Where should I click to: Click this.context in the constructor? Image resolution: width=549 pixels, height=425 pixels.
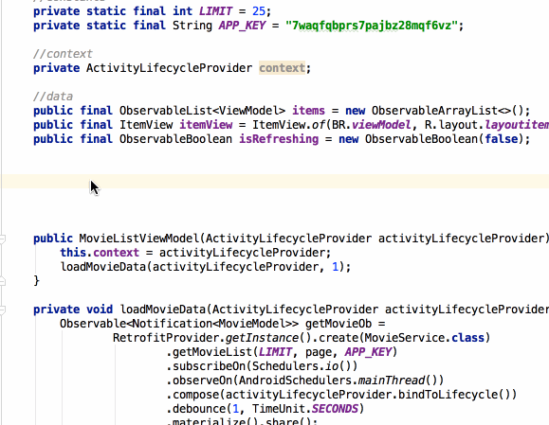(x=100, y=253)
